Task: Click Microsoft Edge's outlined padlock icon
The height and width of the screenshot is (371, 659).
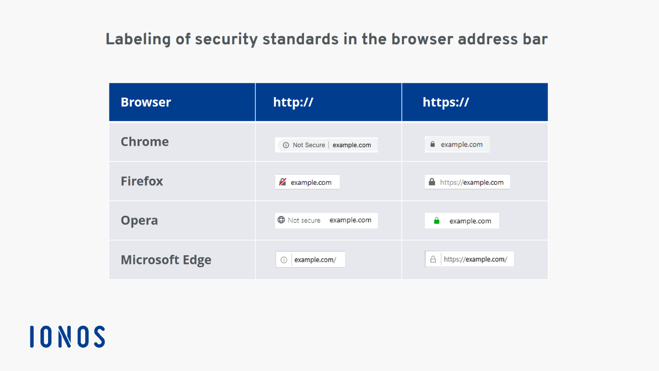Action: 433,260
